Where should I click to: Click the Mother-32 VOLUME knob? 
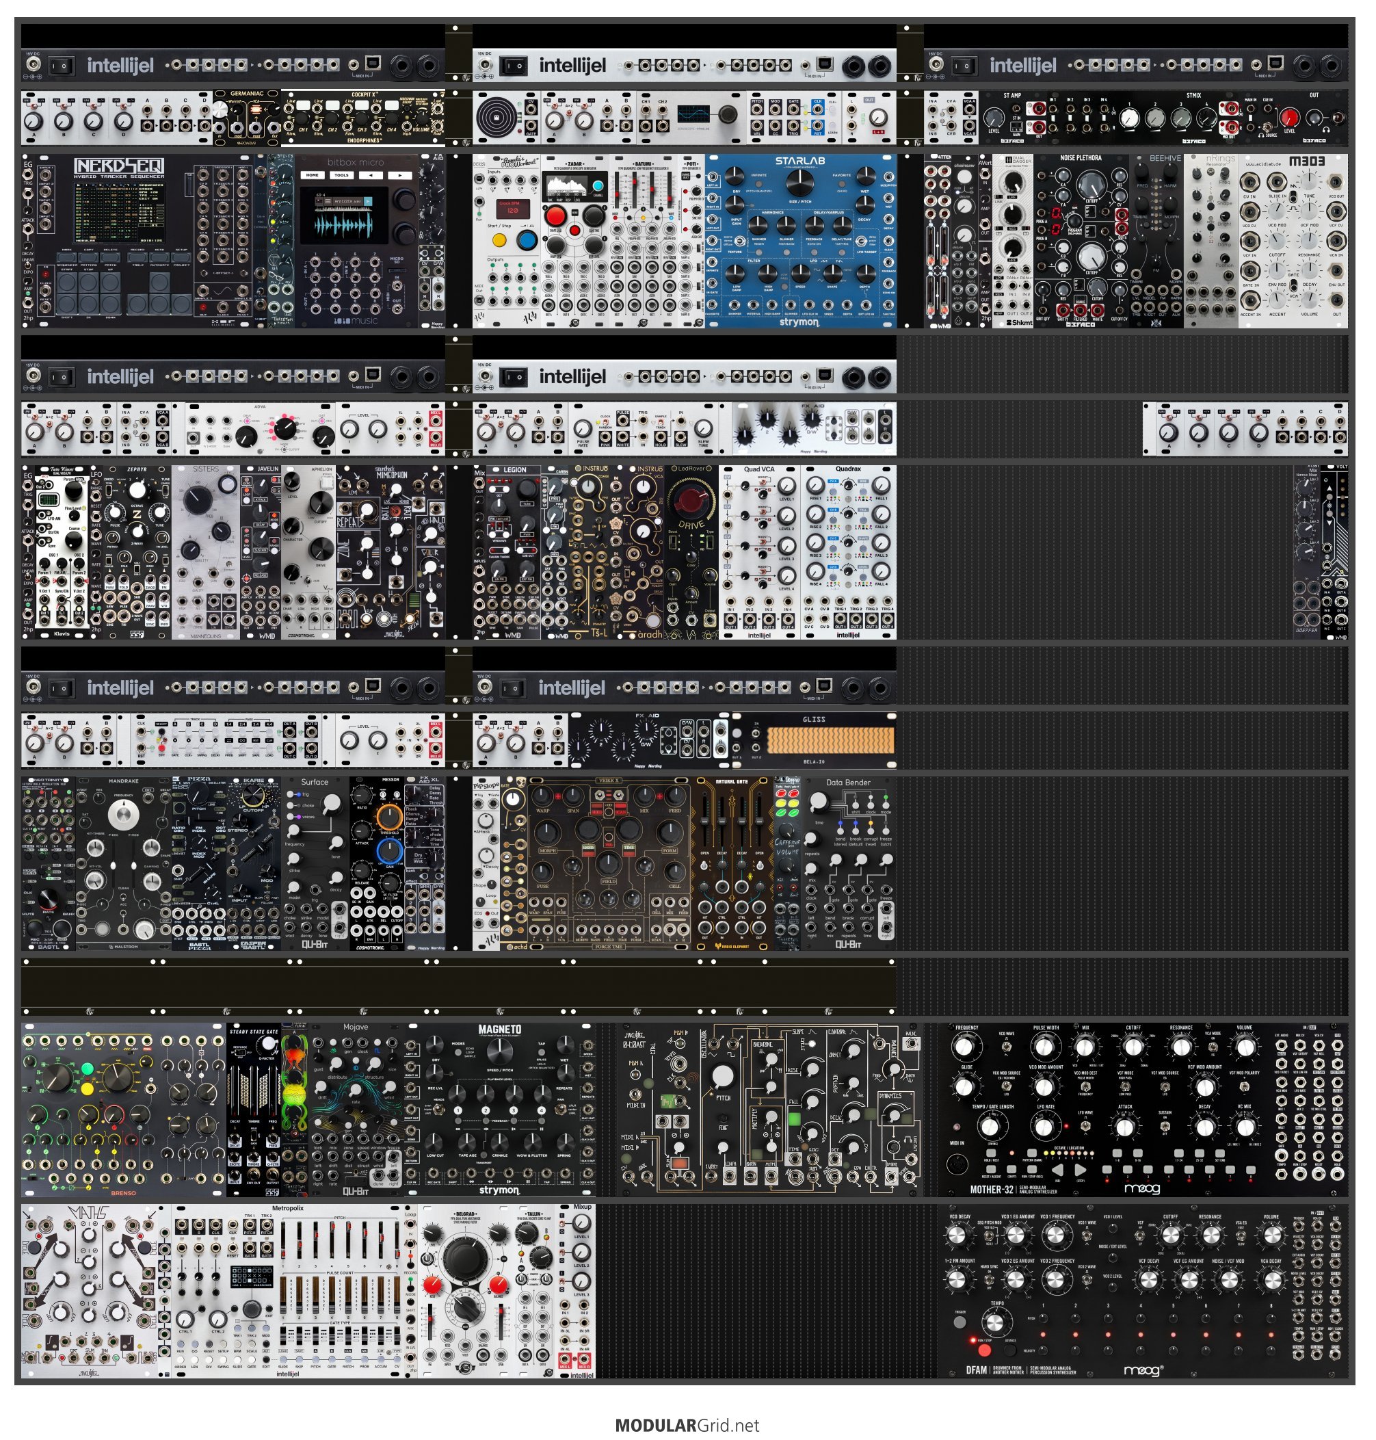tap(1245, 1047)
